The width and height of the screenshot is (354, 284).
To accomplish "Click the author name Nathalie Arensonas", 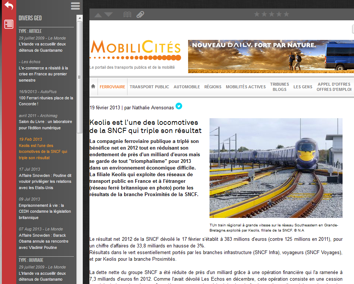I will [153, 107].
